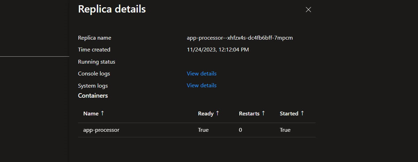Click the sort arrow beside Name
The width and height of the screenshot is (418, 162).
click(x=102, y=113)
